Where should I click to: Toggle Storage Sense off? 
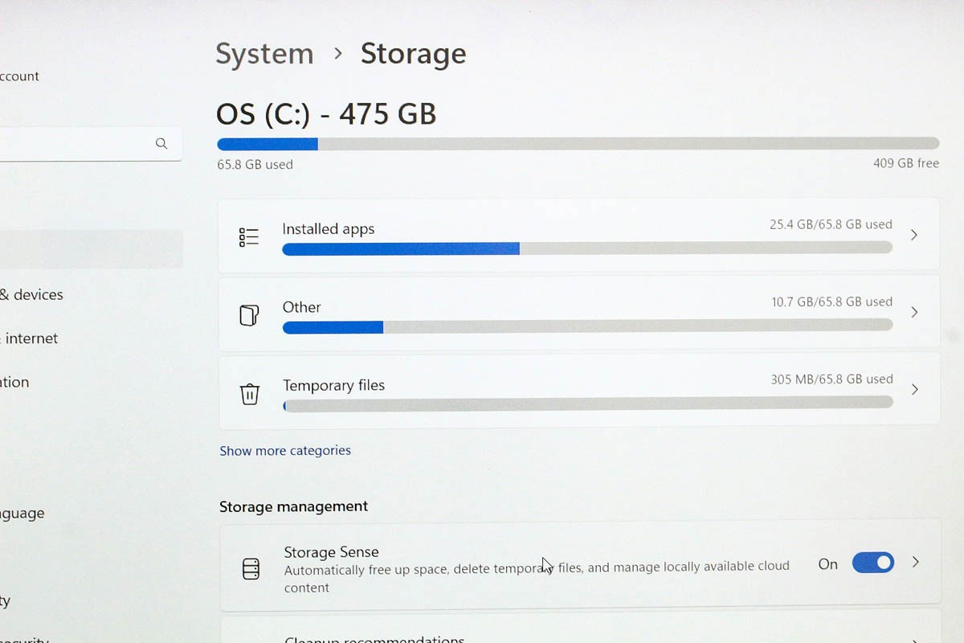tap(872, 563)
